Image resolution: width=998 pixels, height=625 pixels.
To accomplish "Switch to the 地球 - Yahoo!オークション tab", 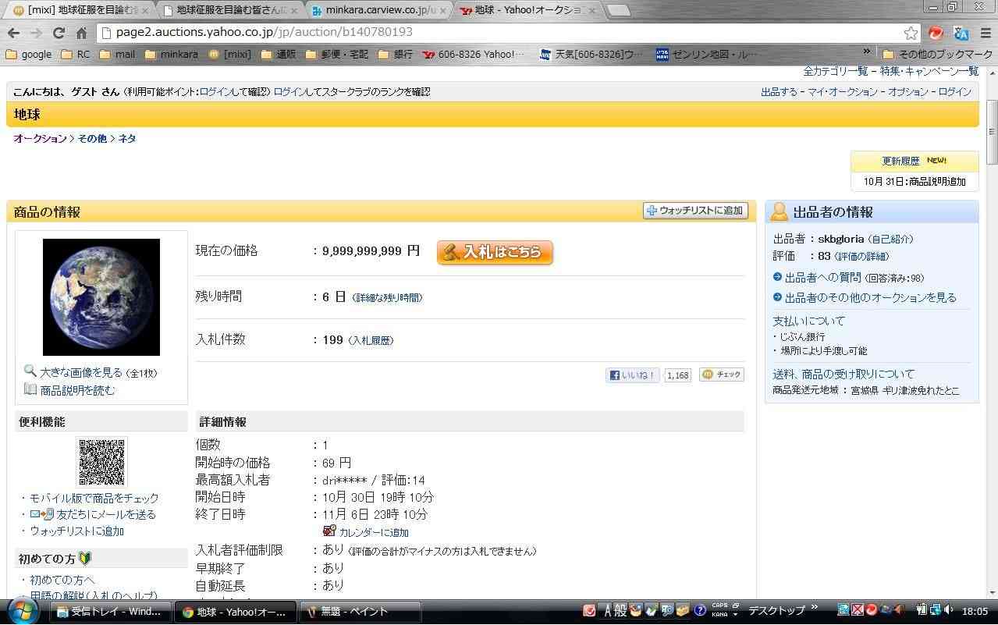I will pyautogui.click(x=529, y=10).
